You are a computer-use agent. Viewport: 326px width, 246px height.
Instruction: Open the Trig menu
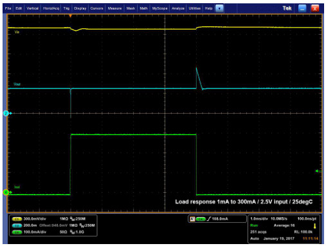[66, 8]
